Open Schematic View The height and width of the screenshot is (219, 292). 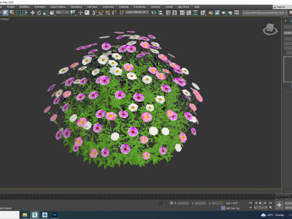[195, 13]
